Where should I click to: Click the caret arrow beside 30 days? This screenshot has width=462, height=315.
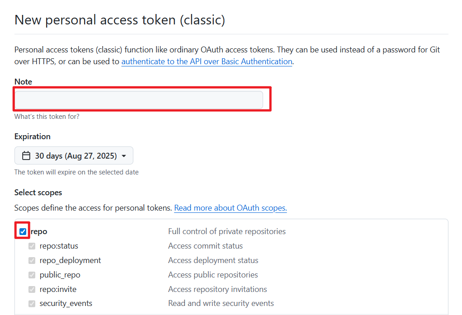coord(124,156)
